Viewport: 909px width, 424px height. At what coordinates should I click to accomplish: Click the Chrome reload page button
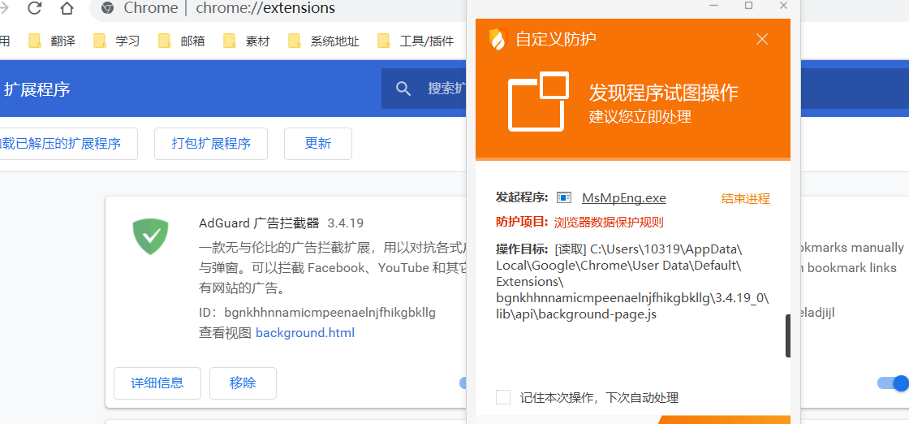point(35,9)
